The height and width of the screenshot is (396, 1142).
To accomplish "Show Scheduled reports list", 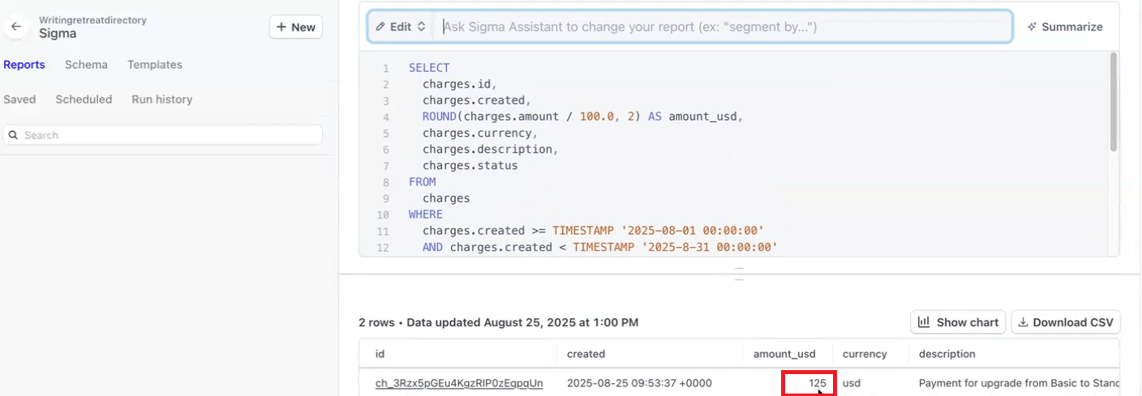I will pos(84,100).
